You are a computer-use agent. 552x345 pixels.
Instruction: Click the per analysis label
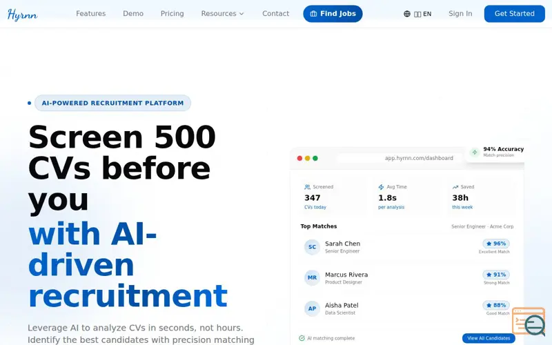coord(391,207)
